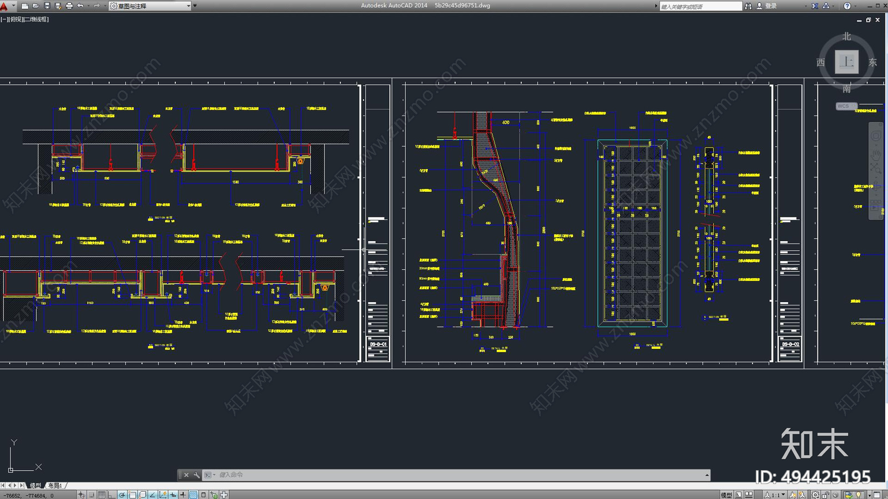Viewport: 888px width, 499px height.
Task: Open the 二维线框 visual style menu
Action: click(37, 19)
